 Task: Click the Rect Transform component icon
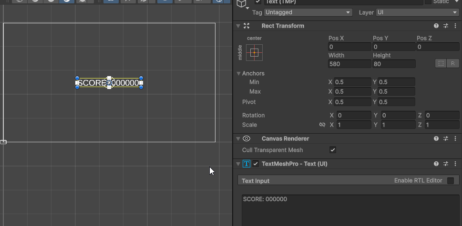[246, 26]
